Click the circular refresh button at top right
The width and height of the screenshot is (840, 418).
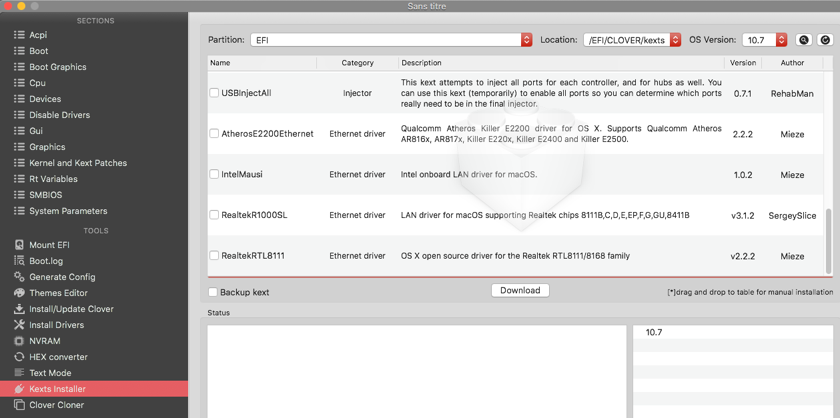click(x=825, y=40)
